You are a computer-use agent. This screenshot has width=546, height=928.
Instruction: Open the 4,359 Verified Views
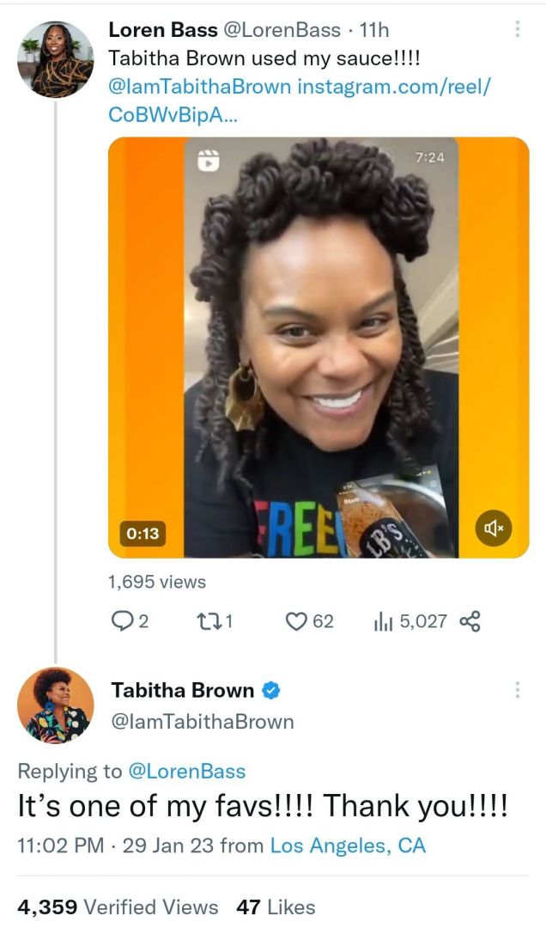point(118,907)
